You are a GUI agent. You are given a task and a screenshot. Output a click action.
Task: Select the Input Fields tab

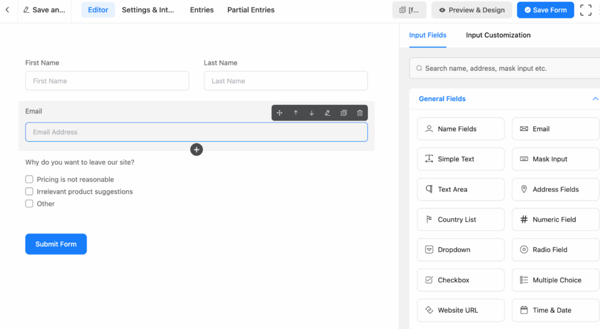pos(427,35)
